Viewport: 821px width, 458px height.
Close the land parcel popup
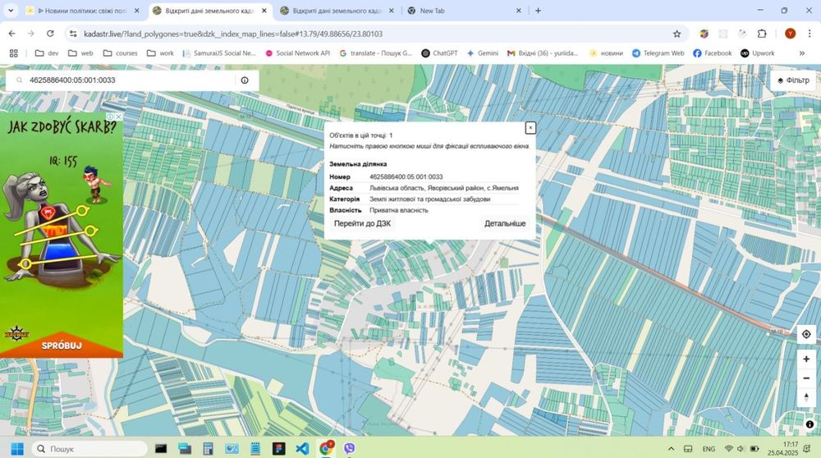point(530,128)
